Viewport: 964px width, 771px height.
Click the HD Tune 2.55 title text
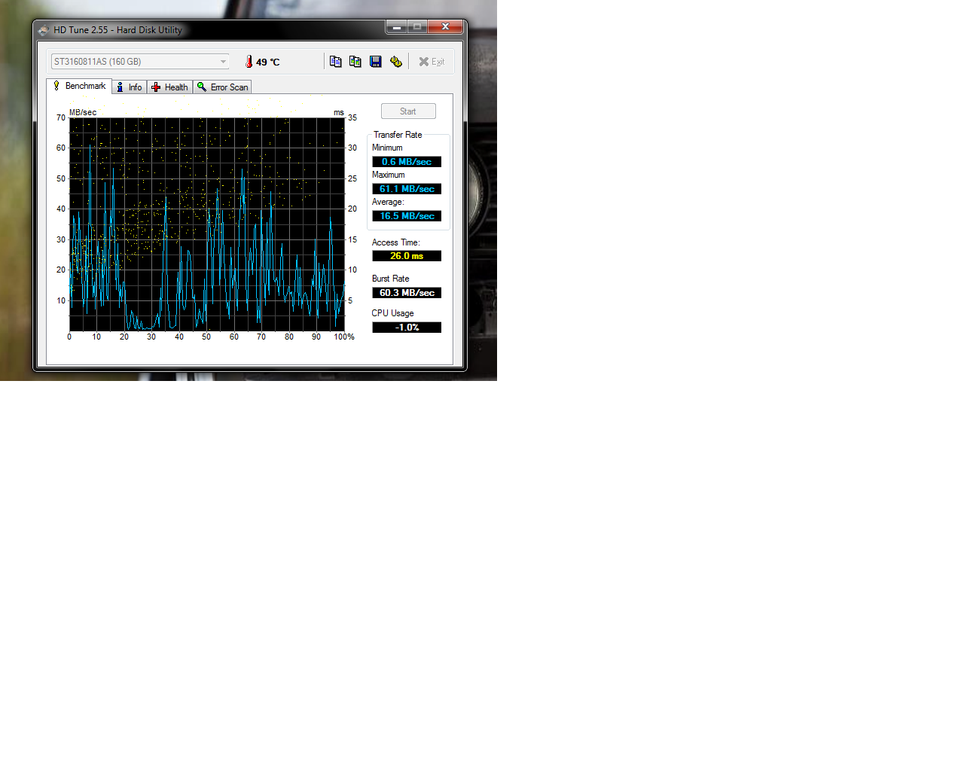117,30
